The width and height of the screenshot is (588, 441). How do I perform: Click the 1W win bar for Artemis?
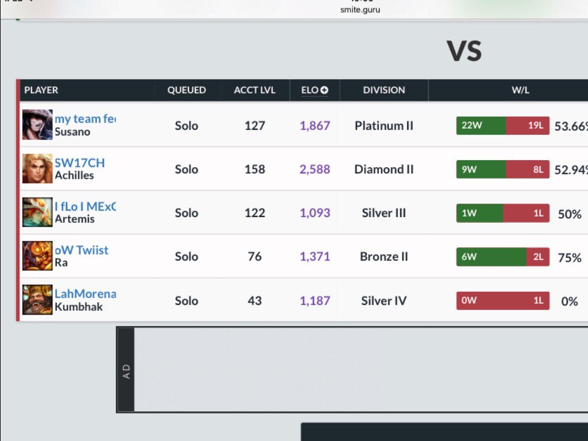click(x=479, y=213)
